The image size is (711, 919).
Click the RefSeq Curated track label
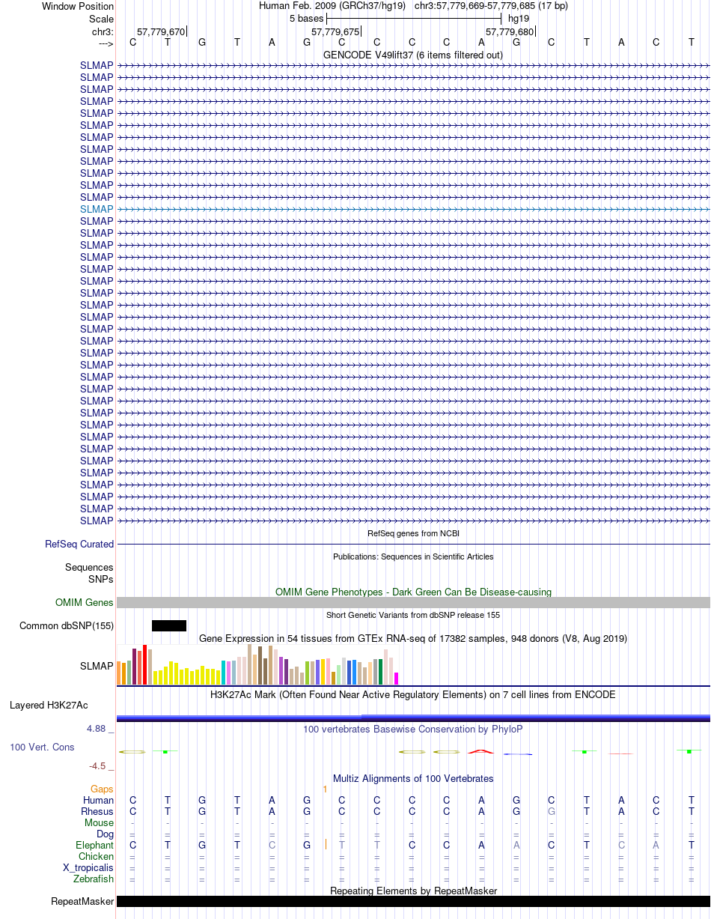[x=79, y=544]
